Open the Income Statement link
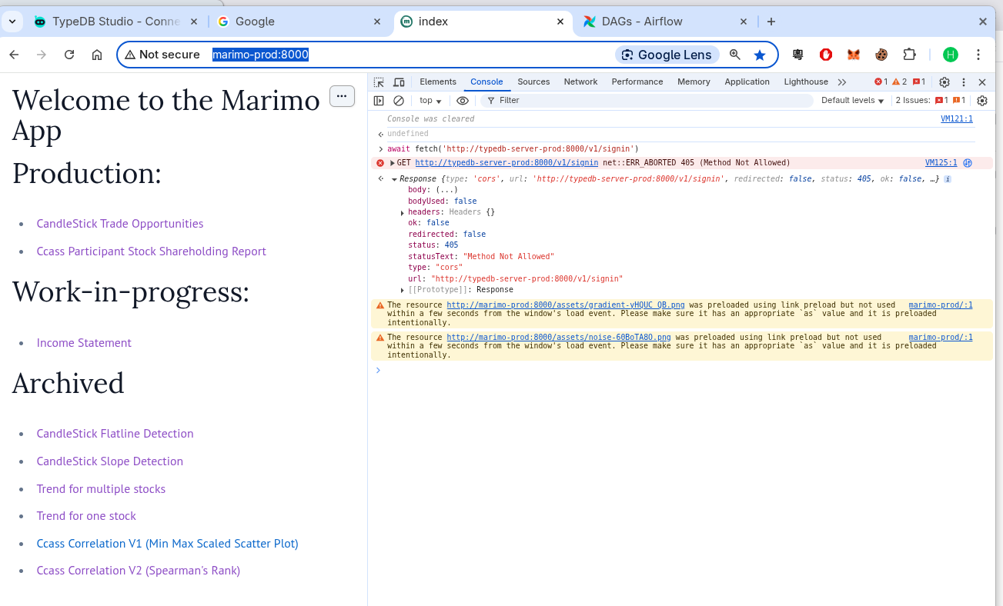 (x=84, y=343)
